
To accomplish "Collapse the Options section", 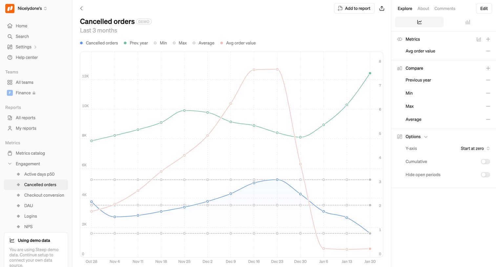I will [426, 137].
